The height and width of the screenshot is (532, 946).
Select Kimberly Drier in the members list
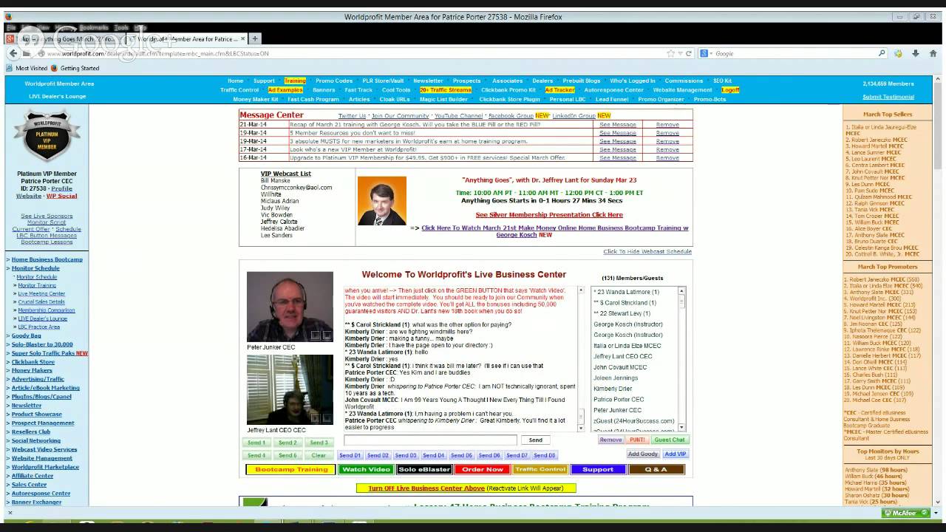pos(613,389)
